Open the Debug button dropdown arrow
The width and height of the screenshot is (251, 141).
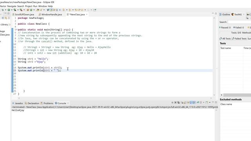coord(5,10)
